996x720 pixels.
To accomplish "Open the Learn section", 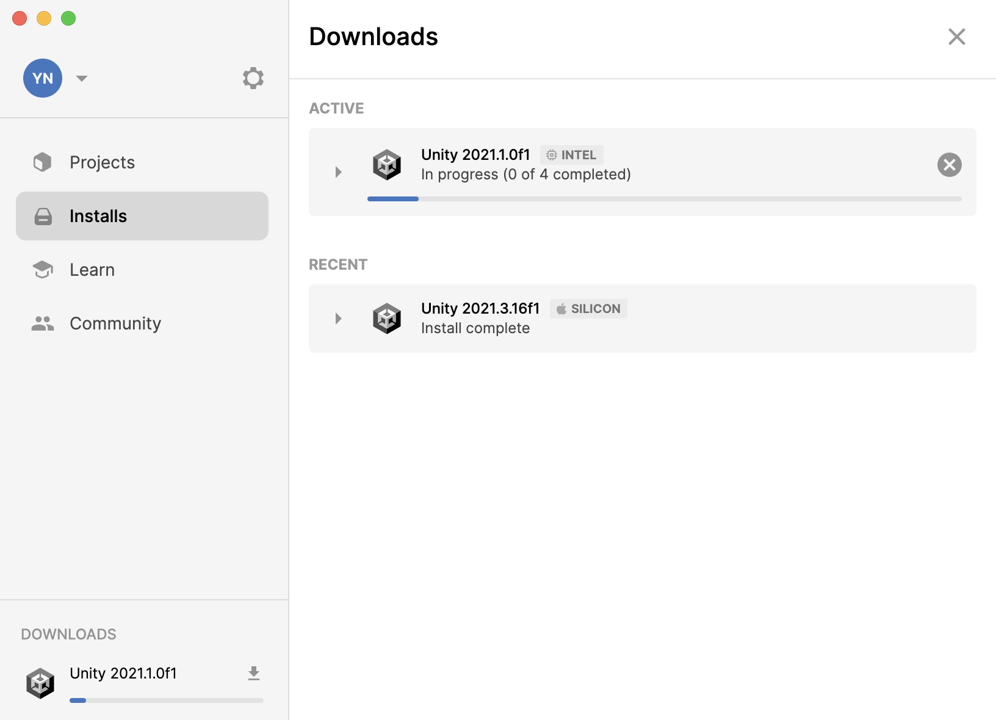I will [x=92, y=270].
